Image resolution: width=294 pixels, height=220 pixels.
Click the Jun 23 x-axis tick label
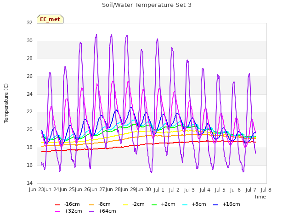[37, 190]
